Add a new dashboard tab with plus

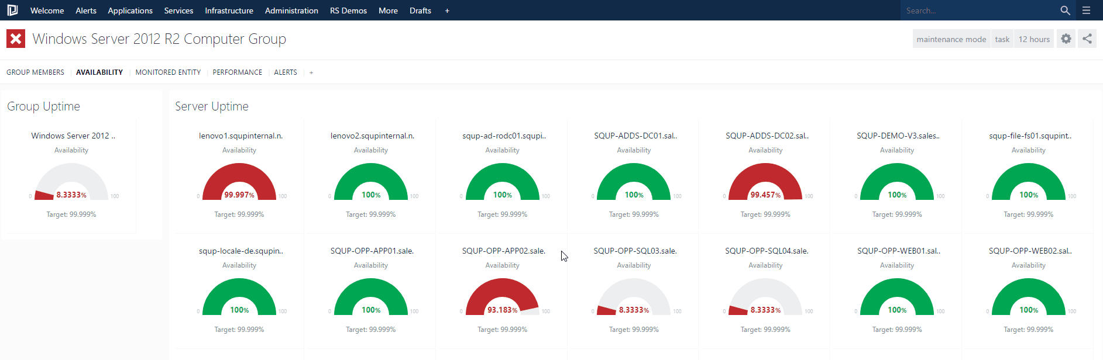pos(311,72)
